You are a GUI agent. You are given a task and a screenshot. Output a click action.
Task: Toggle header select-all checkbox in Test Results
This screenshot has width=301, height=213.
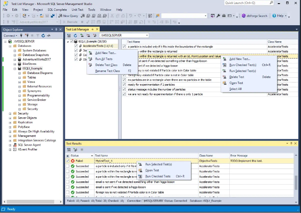point(68,156)
